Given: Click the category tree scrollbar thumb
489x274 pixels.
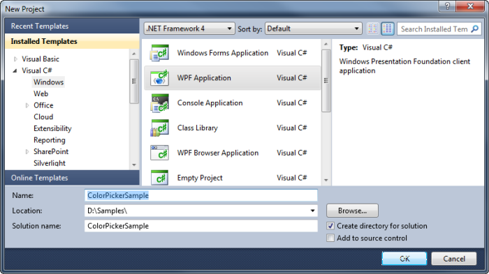Looking at the screenshot, I should (x=134, y=82).
